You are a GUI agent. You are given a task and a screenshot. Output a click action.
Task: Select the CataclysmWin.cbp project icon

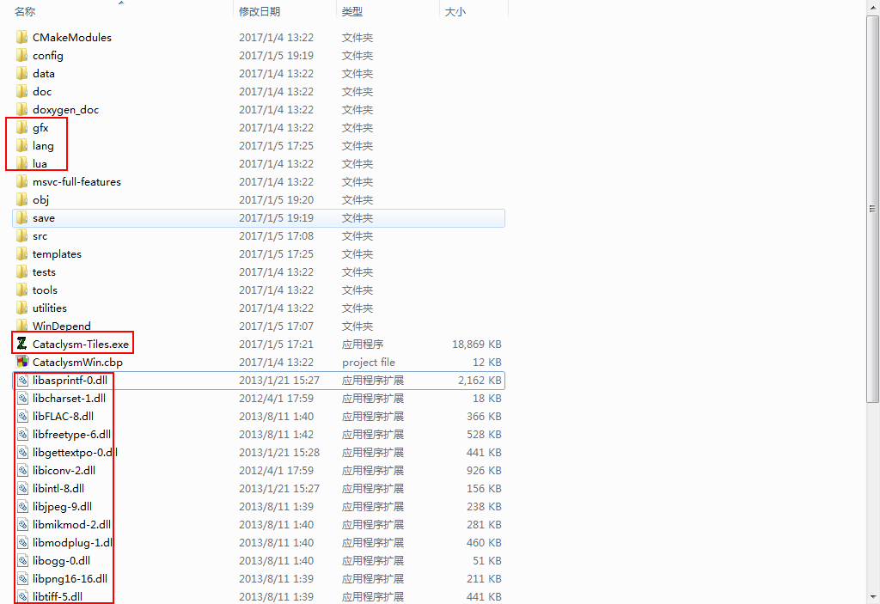click(x=21, y=362)
